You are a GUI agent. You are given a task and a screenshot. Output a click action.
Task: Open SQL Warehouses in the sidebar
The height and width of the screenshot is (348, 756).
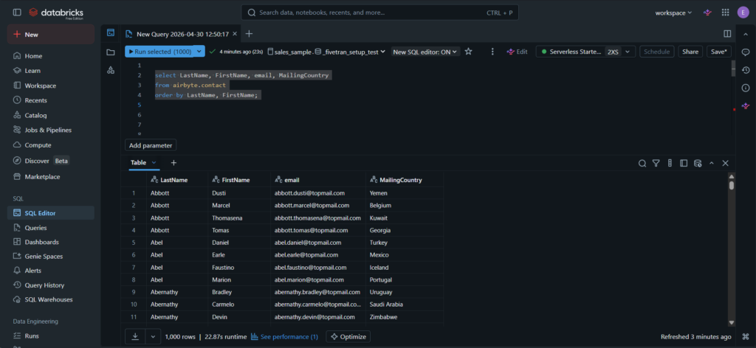[x=51, y=299]
